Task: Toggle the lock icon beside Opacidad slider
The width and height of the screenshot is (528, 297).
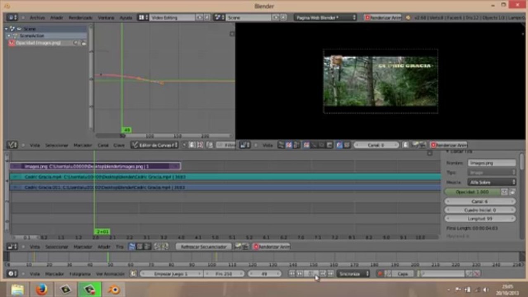Action: coord(512,192)
